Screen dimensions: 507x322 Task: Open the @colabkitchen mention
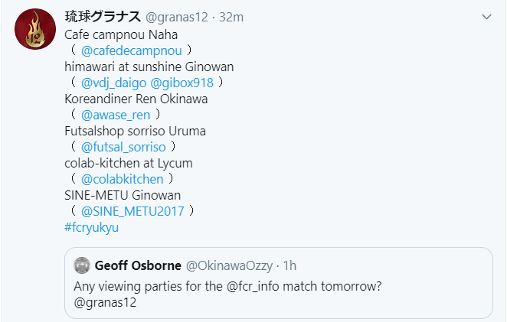click(x=122, y=179)
